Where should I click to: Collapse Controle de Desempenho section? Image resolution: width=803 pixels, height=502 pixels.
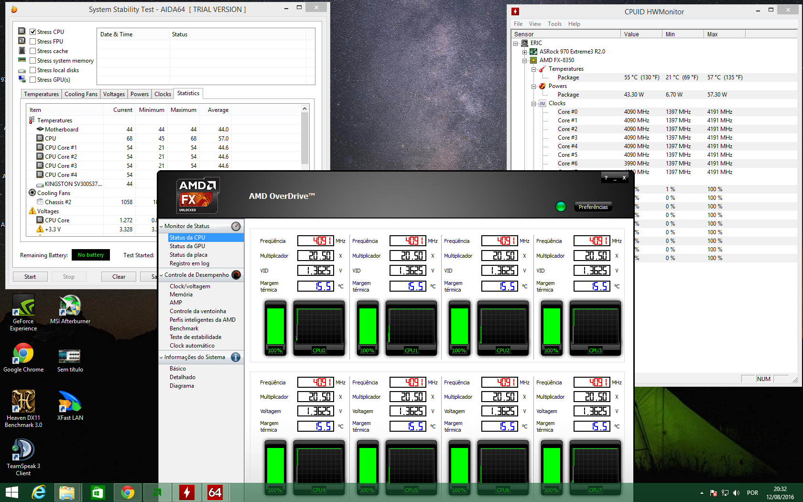(x=161, y=275)
